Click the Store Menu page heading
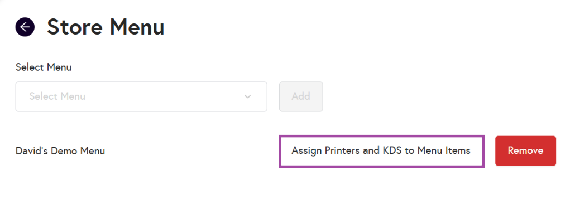 coord(106,27)
